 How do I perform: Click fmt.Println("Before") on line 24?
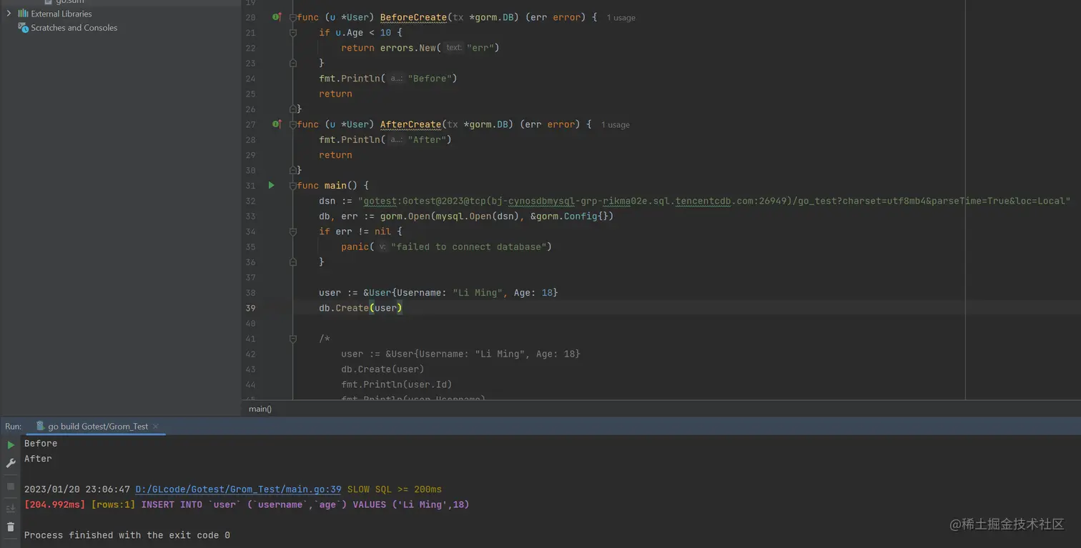[388, 79]
